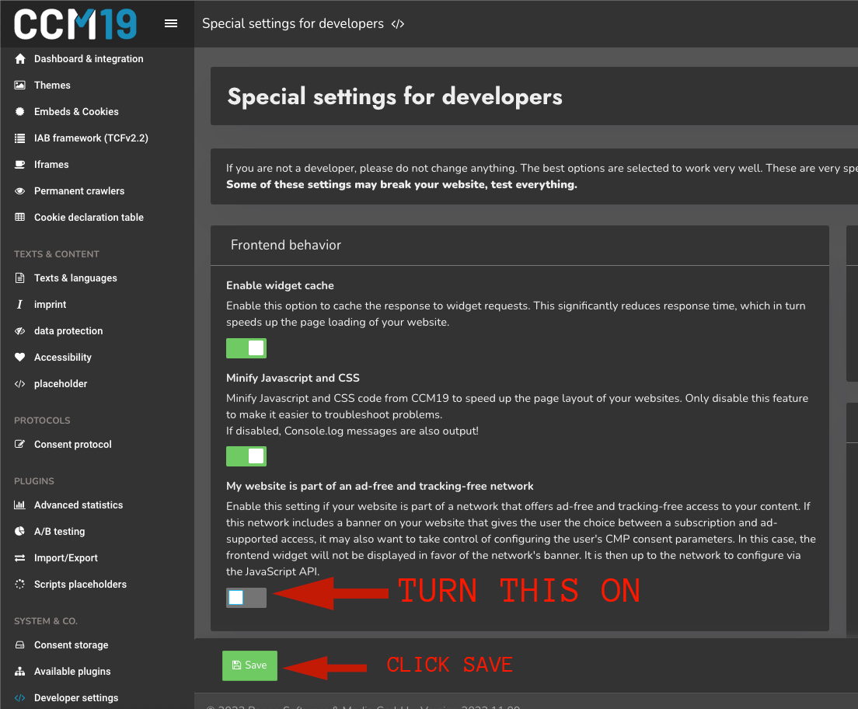858x709 pixels.
Task: Click the 'Special settings for developers' header title
Action: (293, 23)
